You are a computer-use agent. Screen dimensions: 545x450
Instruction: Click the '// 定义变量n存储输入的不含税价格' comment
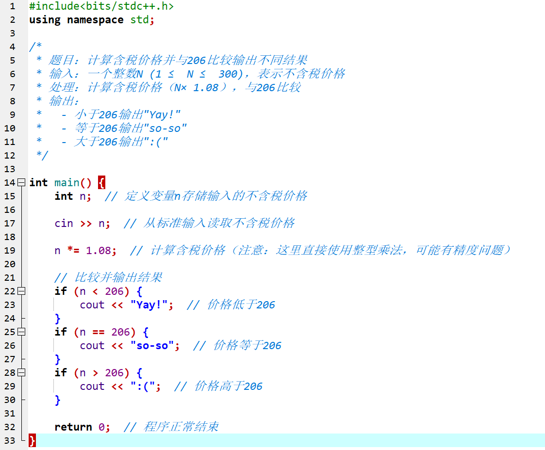tap(206, 196)
